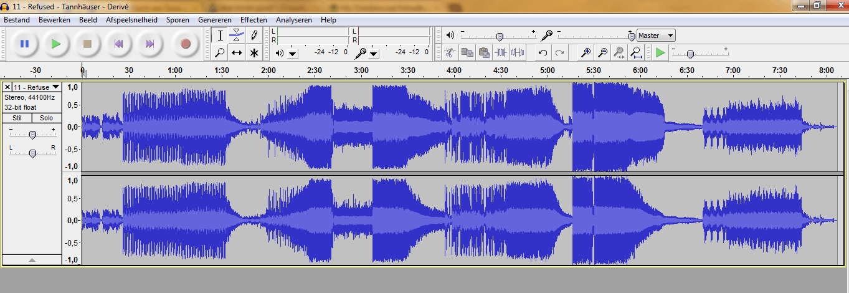849x293 pixels.
Task: Select the Envelope tool
Action: click(237, 36)
